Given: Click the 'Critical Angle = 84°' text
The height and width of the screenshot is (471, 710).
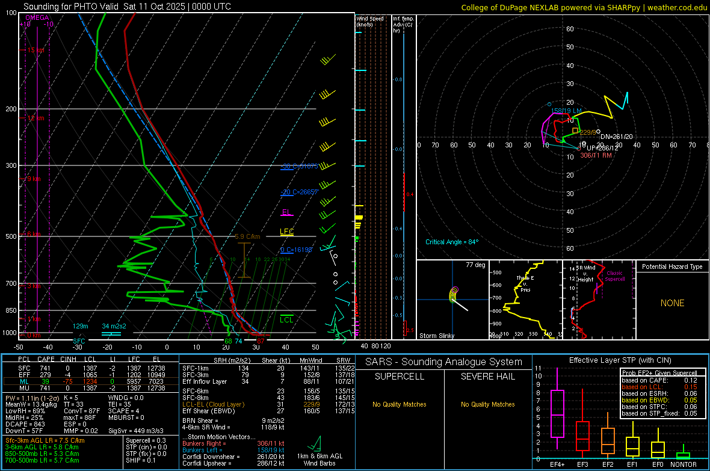Looking at the screenshot, I should pyautogui.click(x=452, y=242).
